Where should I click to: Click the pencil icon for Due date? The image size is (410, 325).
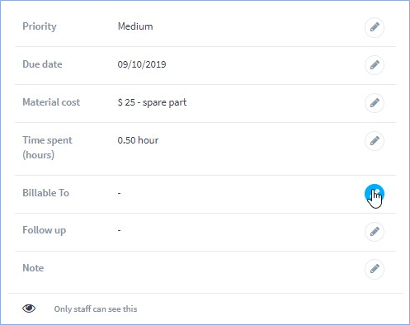tap(375, 65)
